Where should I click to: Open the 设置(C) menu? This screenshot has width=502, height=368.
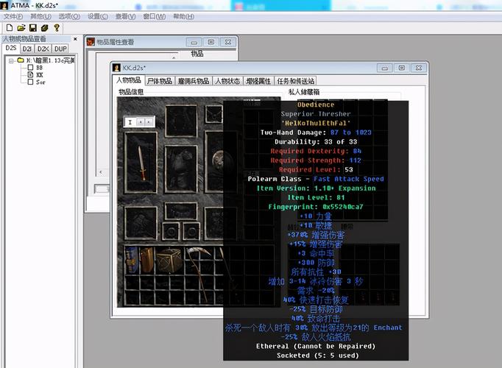click(x=98, y=16)
